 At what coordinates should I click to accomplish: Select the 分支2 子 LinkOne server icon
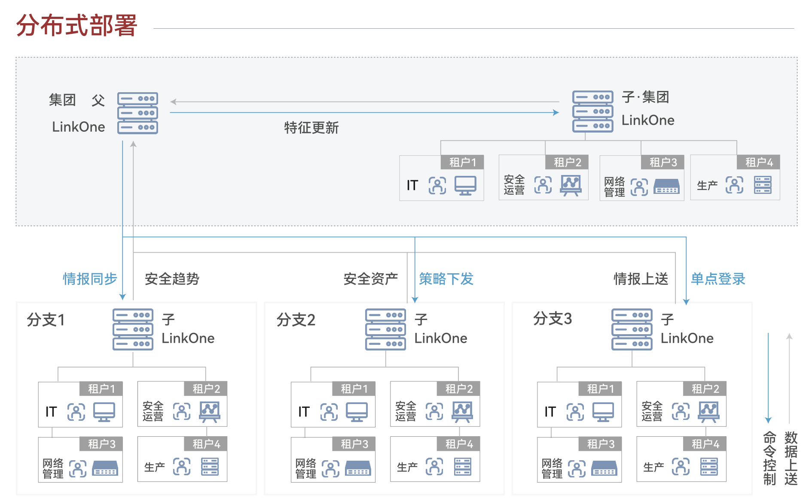point(385,329)
